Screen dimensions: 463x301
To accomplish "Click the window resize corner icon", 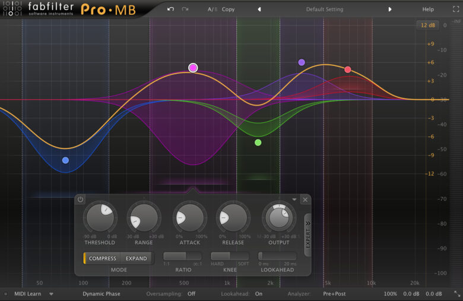I will (457, 294).
